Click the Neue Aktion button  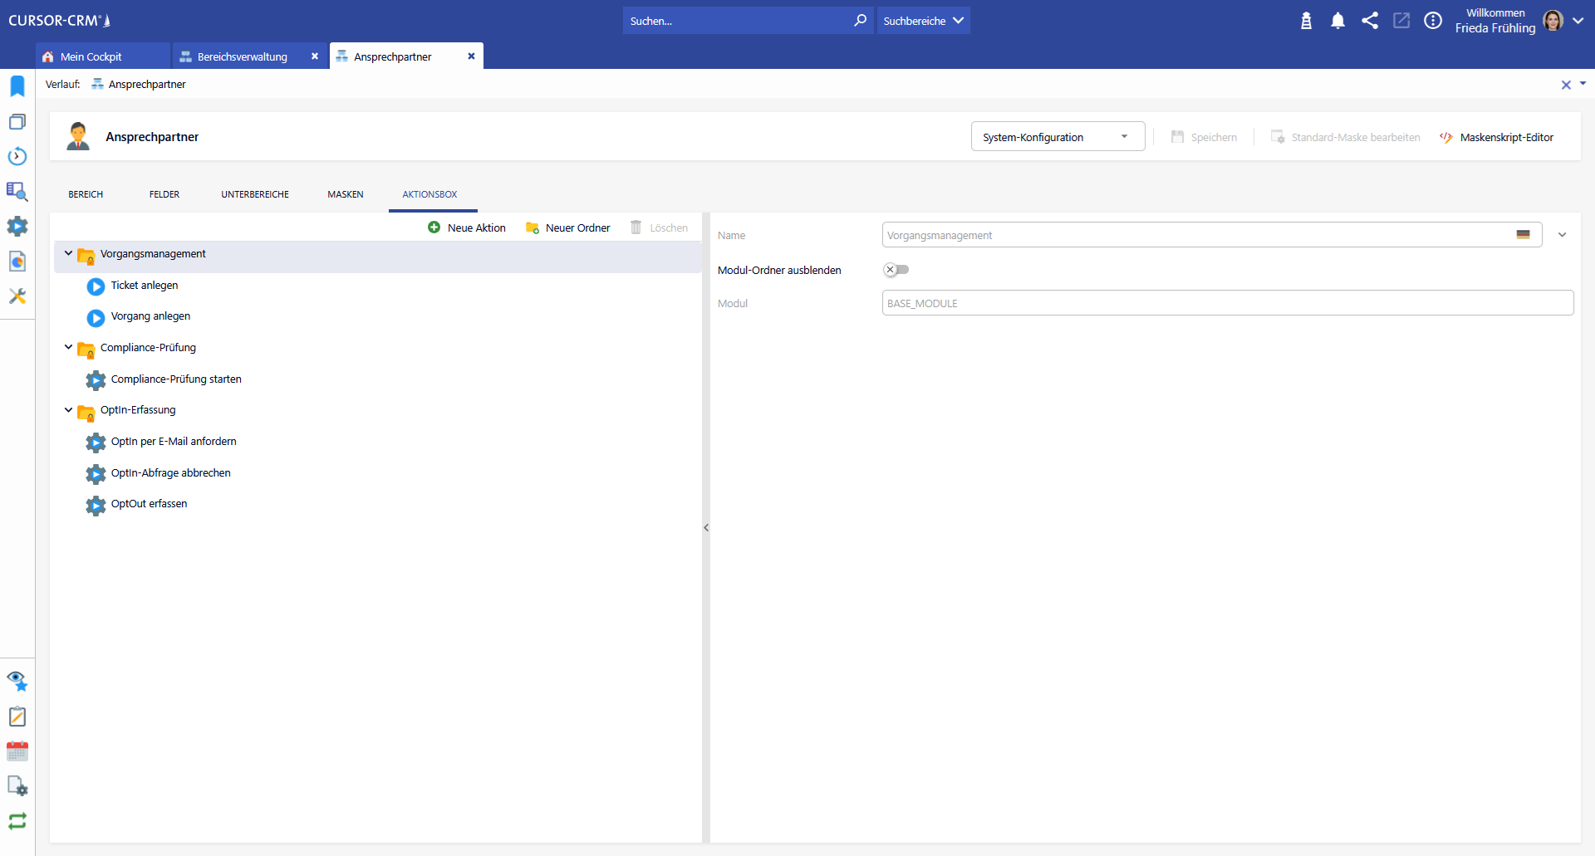pyautogui.click(x=467, y=228)
